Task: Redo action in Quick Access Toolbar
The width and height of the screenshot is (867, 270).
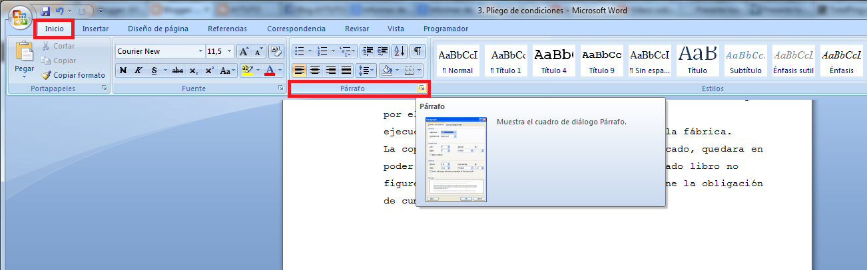Action: (x=82, y=11)
